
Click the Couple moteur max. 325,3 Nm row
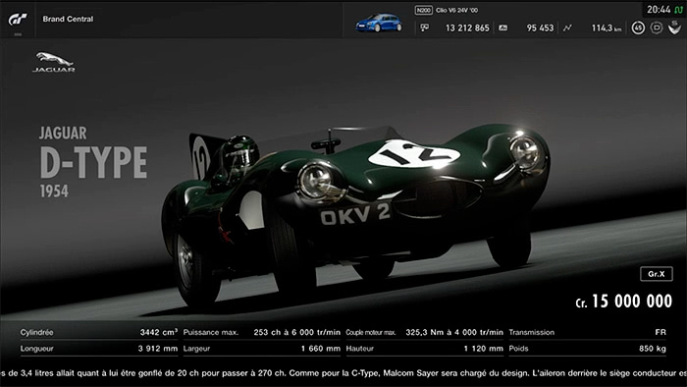[425, 332]
